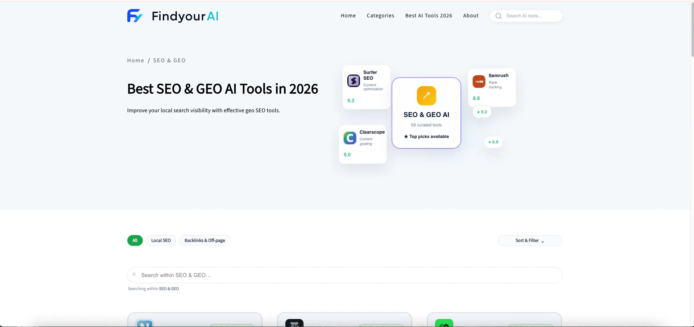Image resolution: width=694 pixels, height=327 pixels.
Task: Open the FindyourAI wordmark home link
Action: coord(185,16)
